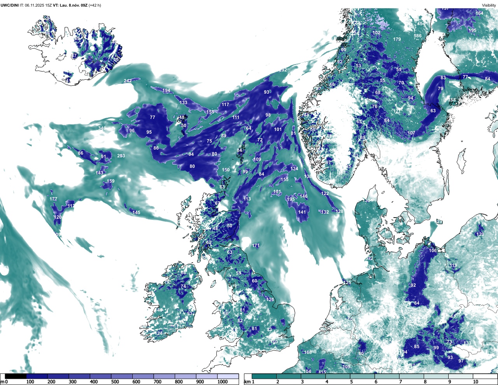Click the '194' visibility value
The image size is (498, 385).
(167, 91)
